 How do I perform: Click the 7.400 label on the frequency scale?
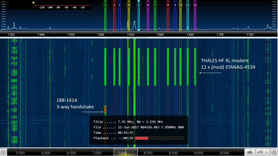coord(41,35)
